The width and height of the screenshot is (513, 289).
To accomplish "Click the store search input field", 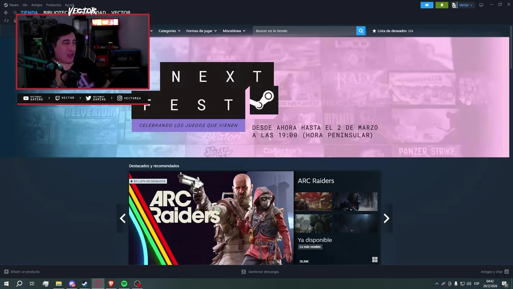I will [x=305, y=31].
